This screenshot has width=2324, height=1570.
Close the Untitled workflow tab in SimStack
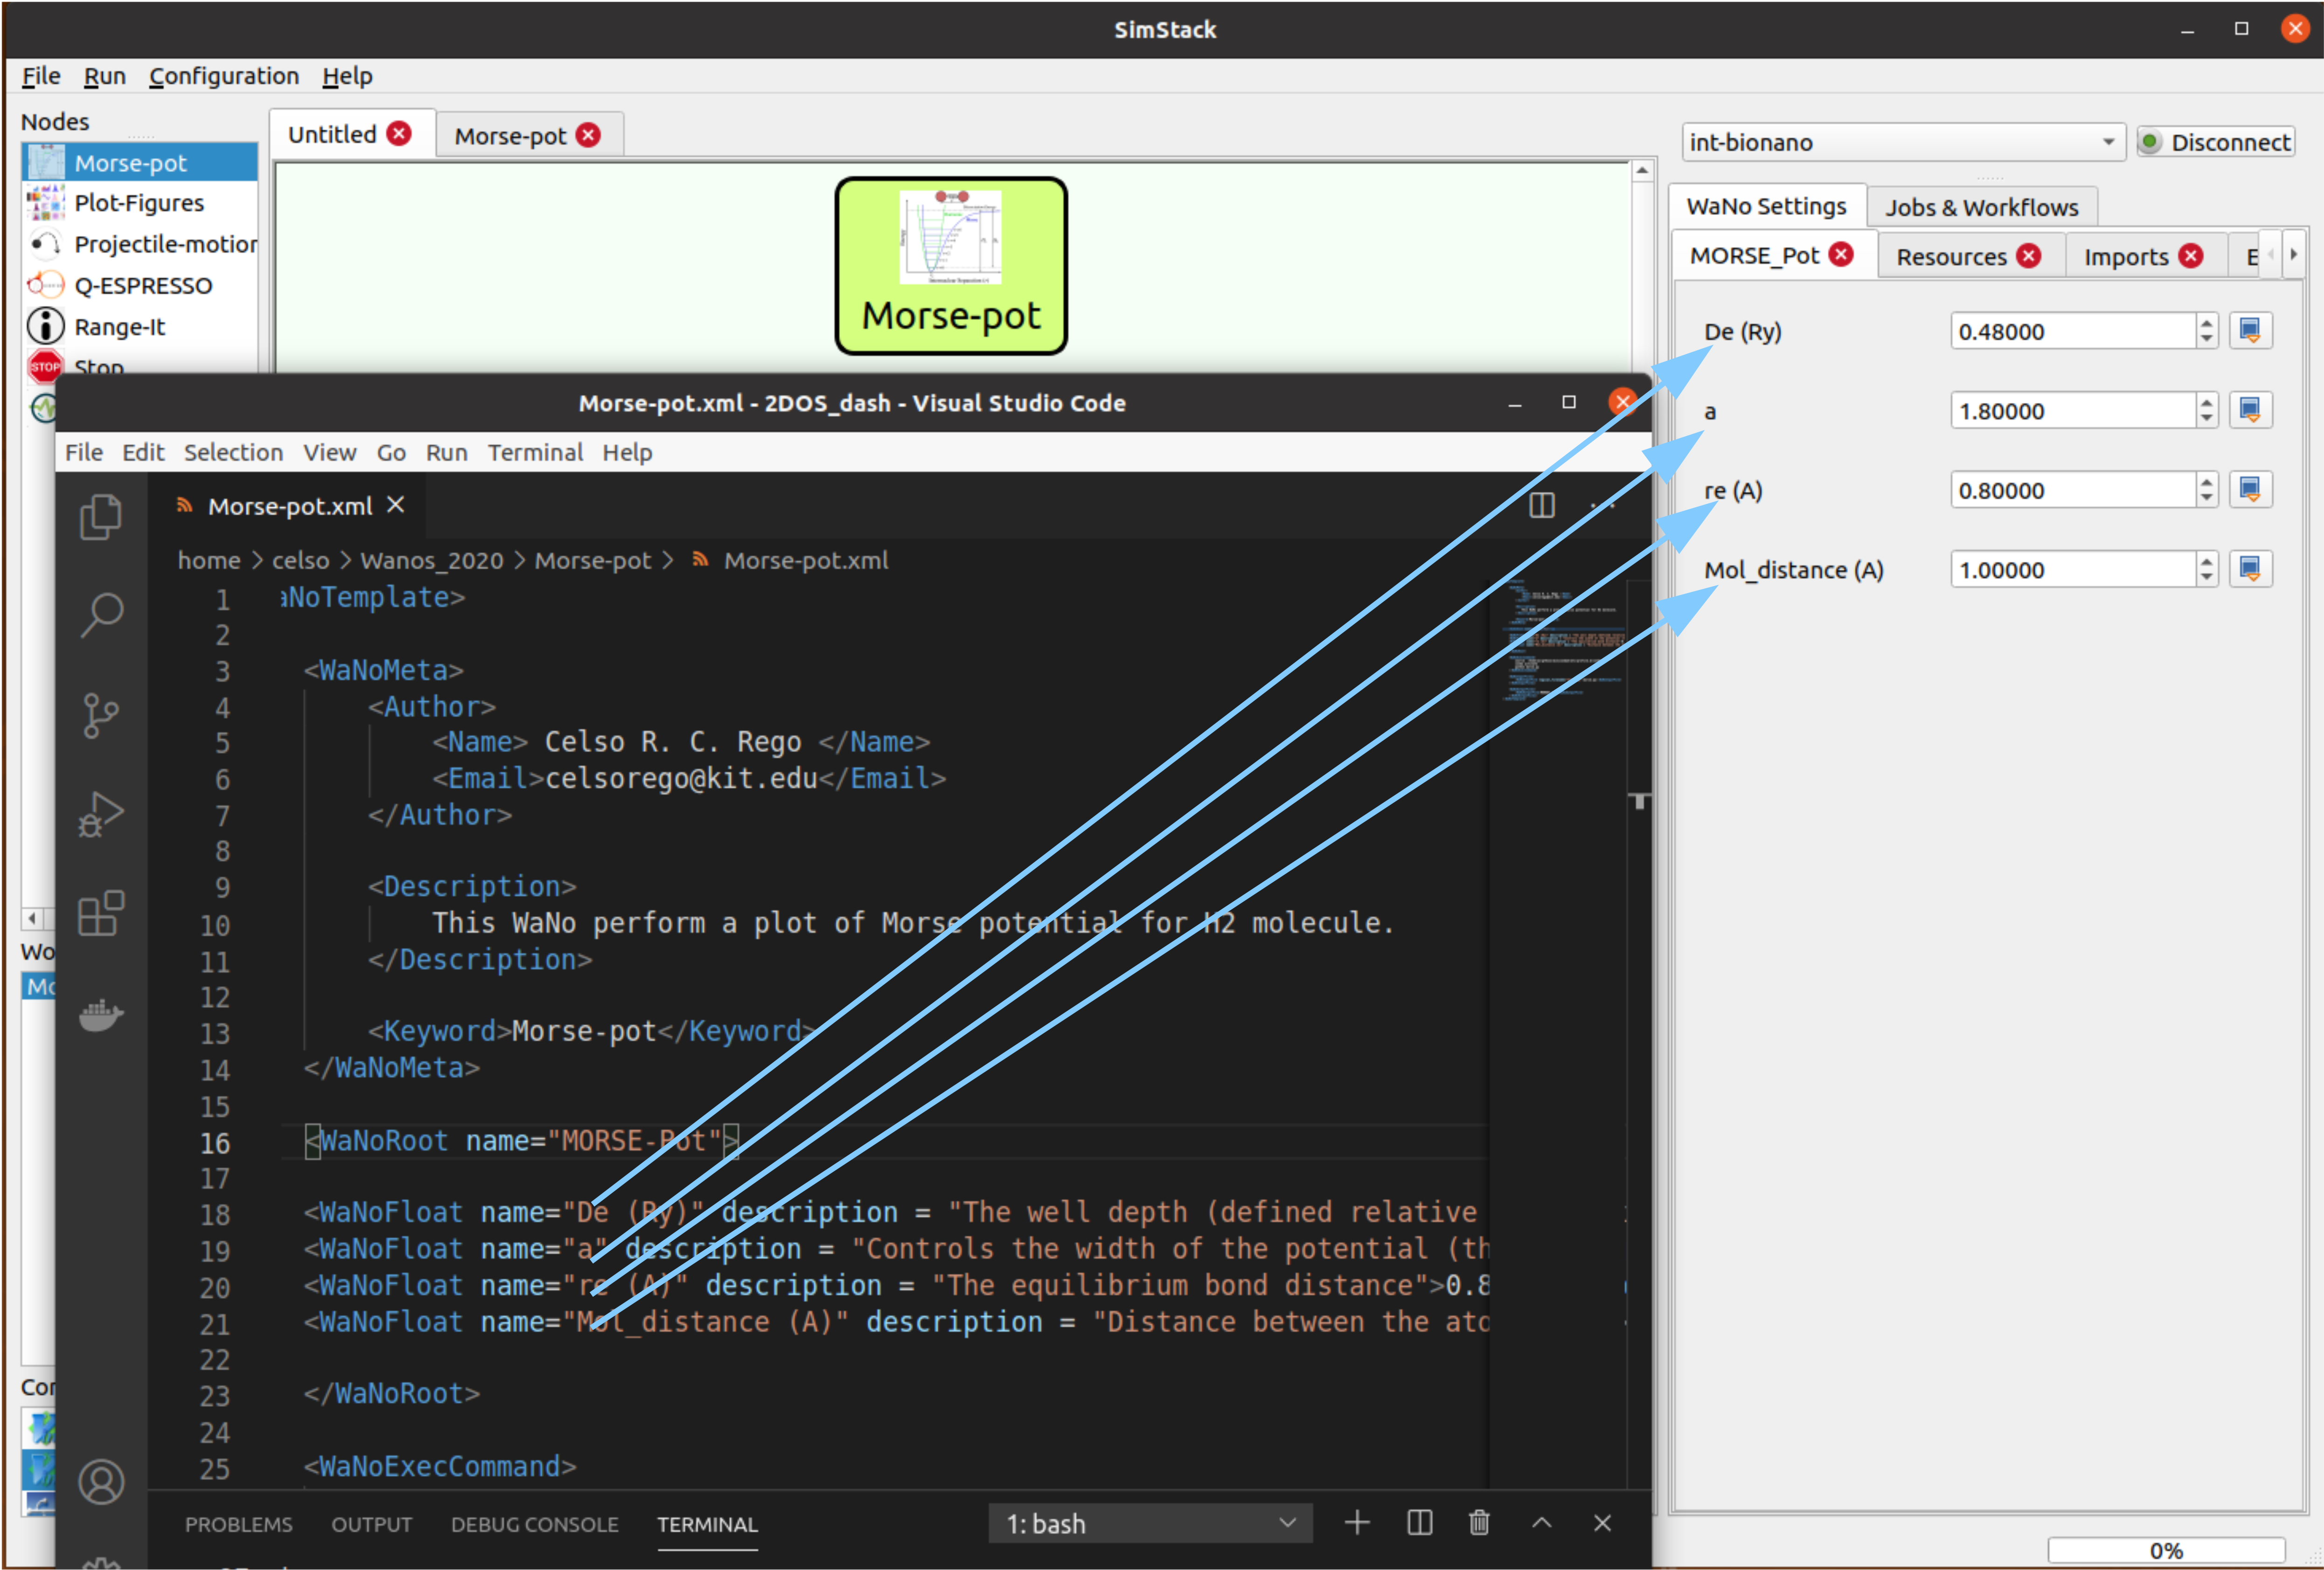(x=399, y=134)
